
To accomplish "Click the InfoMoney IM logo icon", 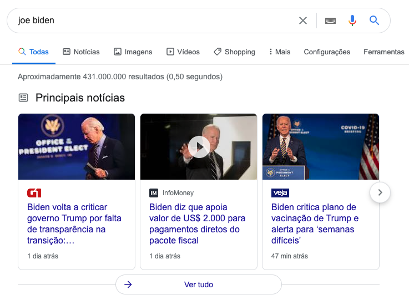I will click(154, 193).
